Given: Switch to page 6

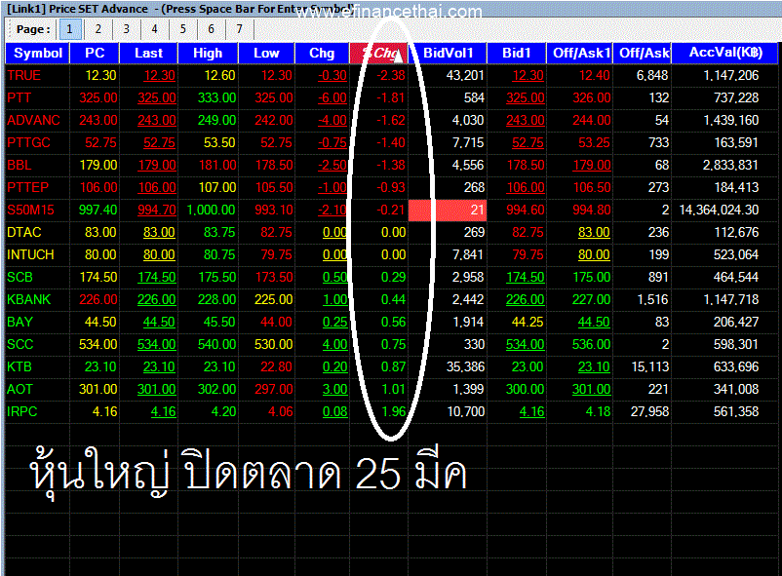Looking at the screenshot, I should 211,29.
